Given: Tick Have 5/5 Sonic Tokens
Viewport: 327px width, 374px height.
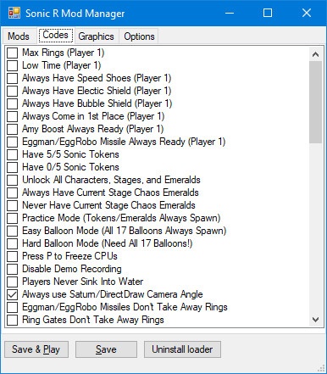Looking at the screenshot, I should pyautogui.click(x=12, y=154).
